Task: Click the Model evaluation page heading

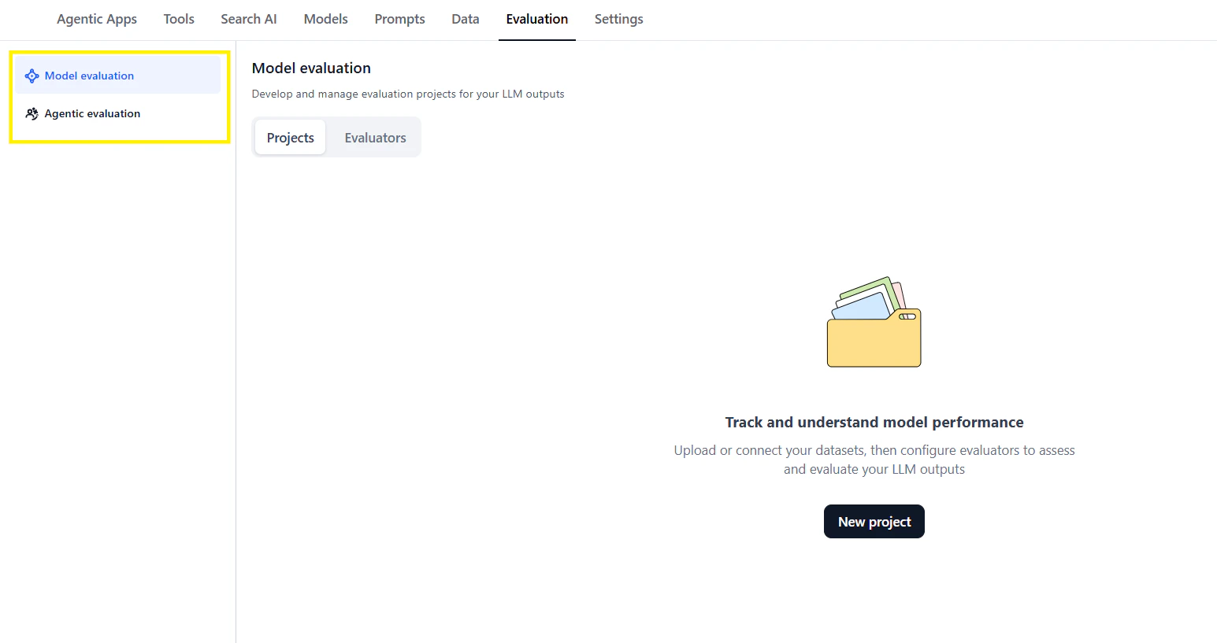Action: pyautogui.click(x=311, y=68)
